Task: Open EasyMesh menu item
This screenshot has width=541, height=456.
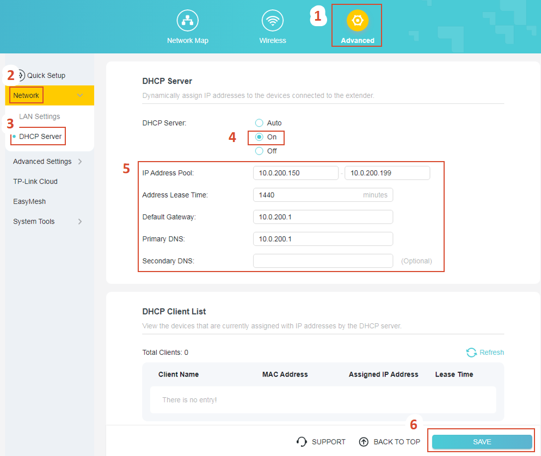Action: [29, 201]
